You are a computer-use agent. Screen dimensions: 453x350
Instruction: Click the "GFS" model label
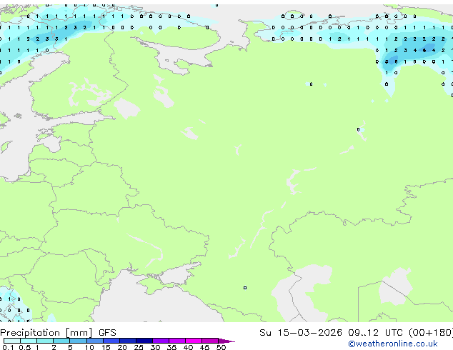coord(107,333)
